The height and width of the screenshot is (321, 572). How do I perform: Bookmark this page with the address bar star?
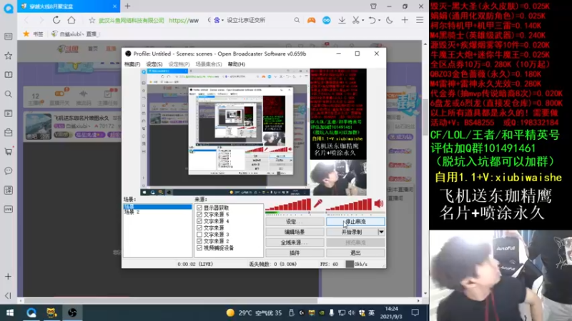92,21
